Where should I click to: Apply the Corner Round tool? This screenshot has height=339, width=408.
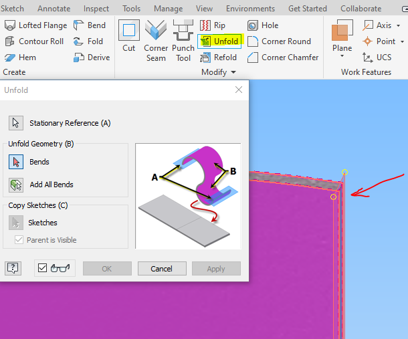pyautogui.click(x=279, y=41)
